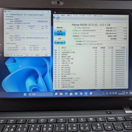Click the 正常 100% health status button

(60, 33)
